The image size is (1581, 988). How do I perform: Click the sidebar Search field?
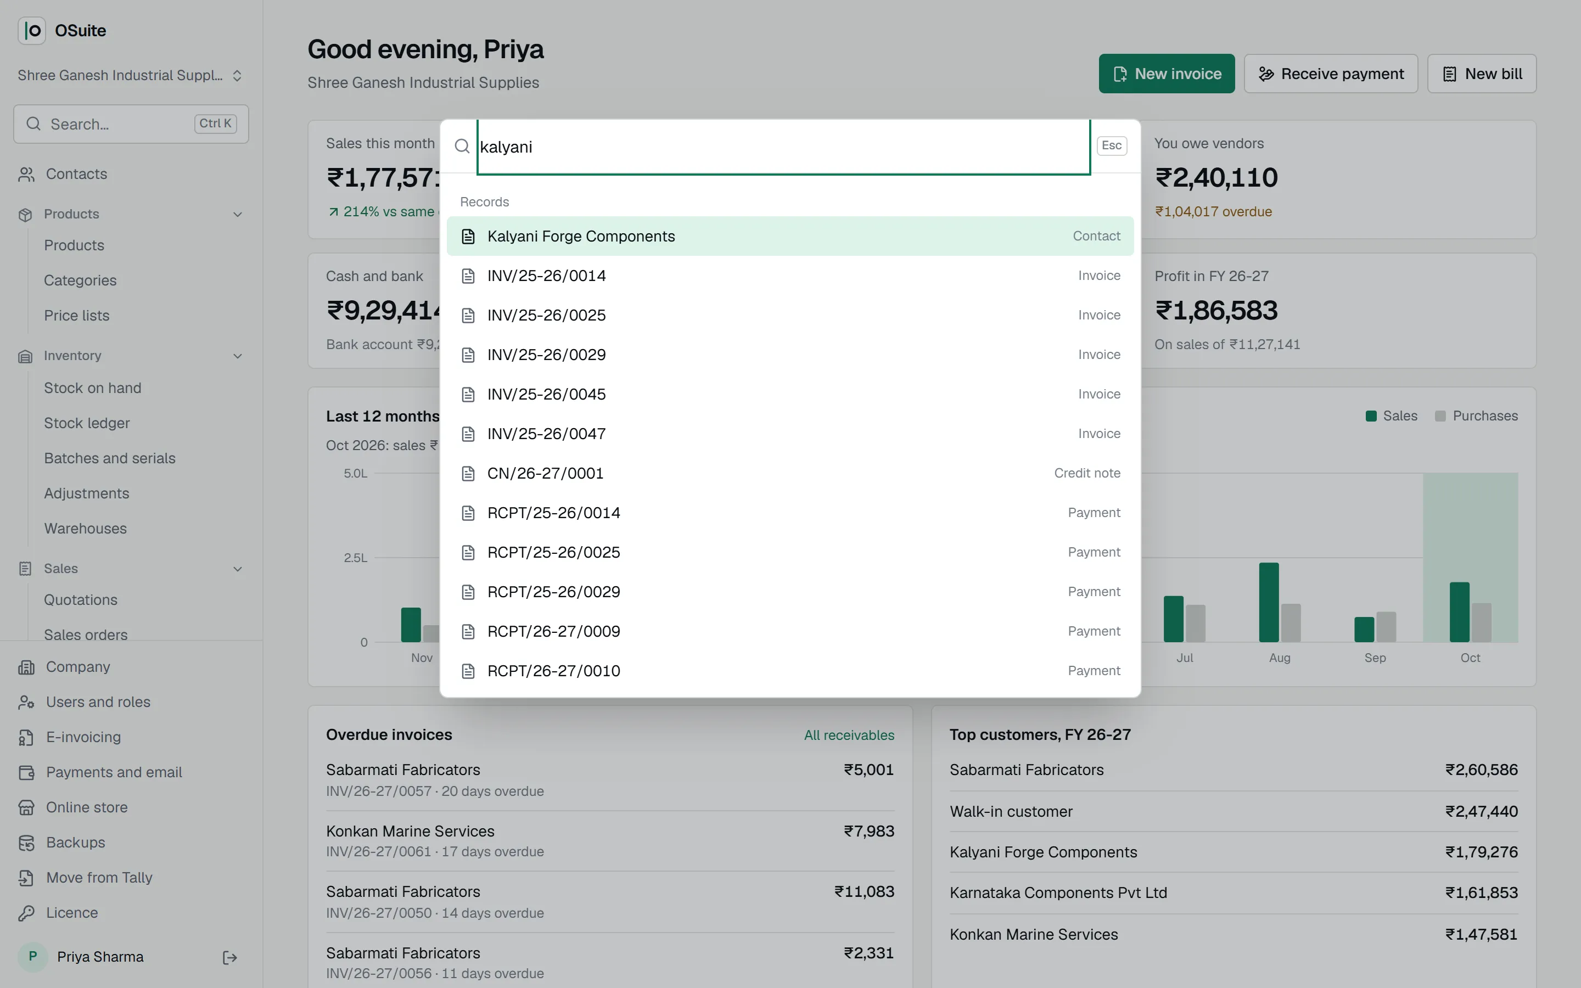(131, 124)
